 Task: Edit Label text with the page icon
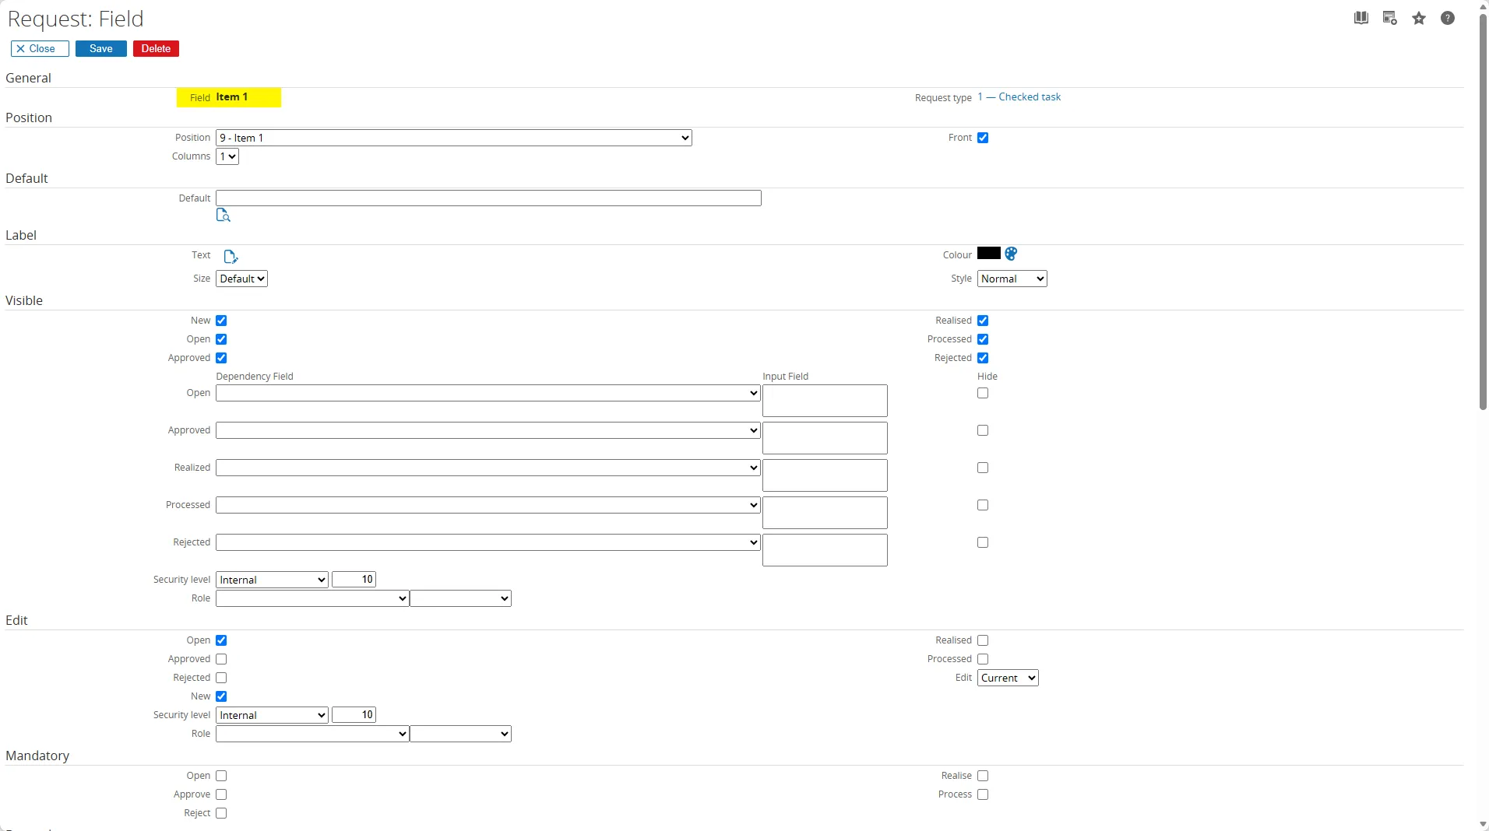[231, 257]
